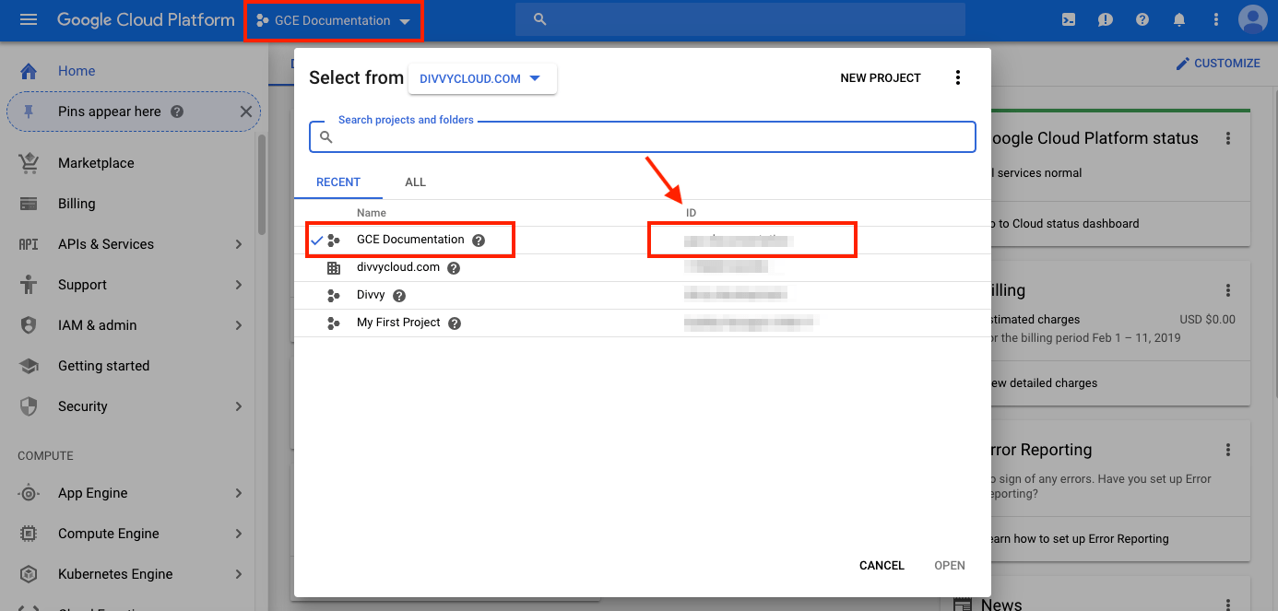Click the Billing card icon
The width and height of the screenshot is (1278, 611).
29,204
